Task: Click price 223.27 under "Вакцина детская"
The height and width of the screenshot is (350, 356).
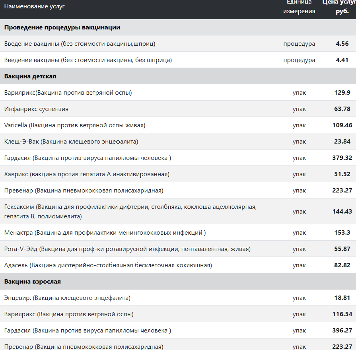Action: pos(342,191)
